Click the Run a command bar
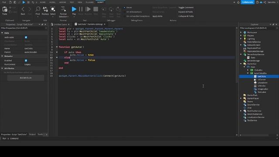Viewport: 279px width, 157px height. tap(139, 138)
